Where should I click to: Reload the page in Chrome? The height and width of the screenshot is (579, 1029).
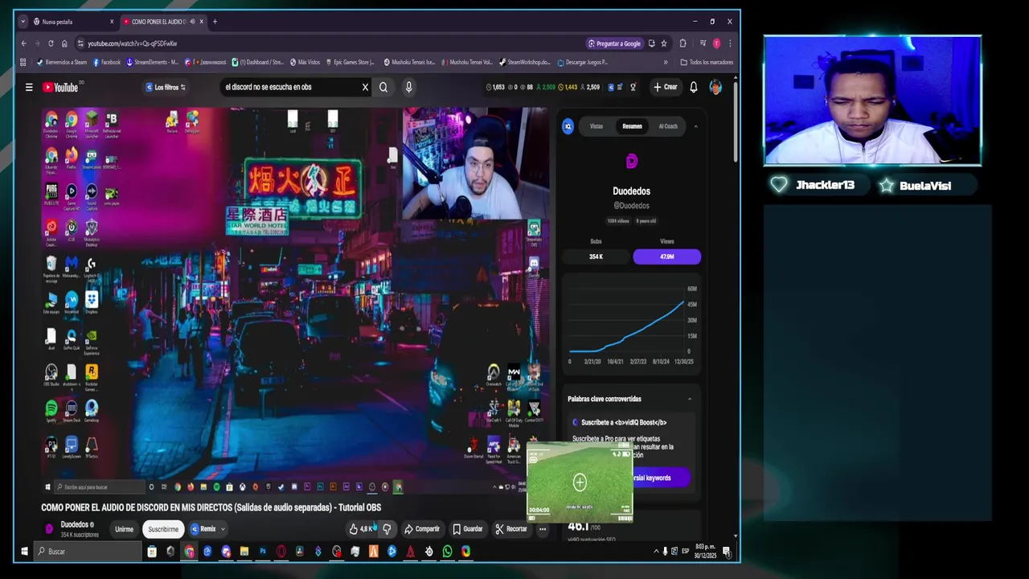tap(51, 43)
